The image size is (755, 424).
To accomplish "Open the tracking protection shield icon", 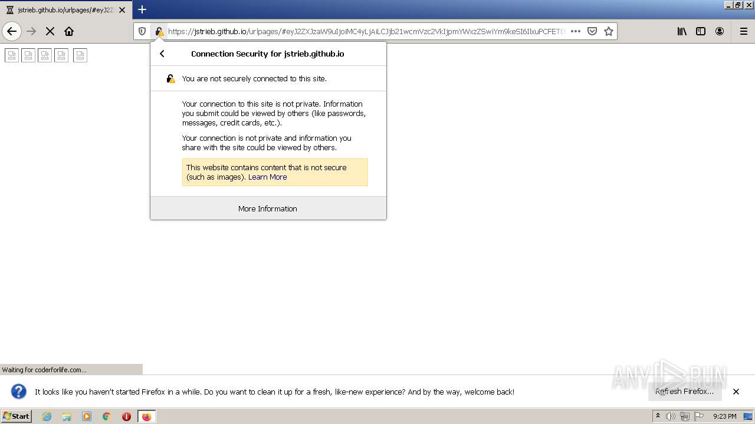I will (x=142, y=31).
